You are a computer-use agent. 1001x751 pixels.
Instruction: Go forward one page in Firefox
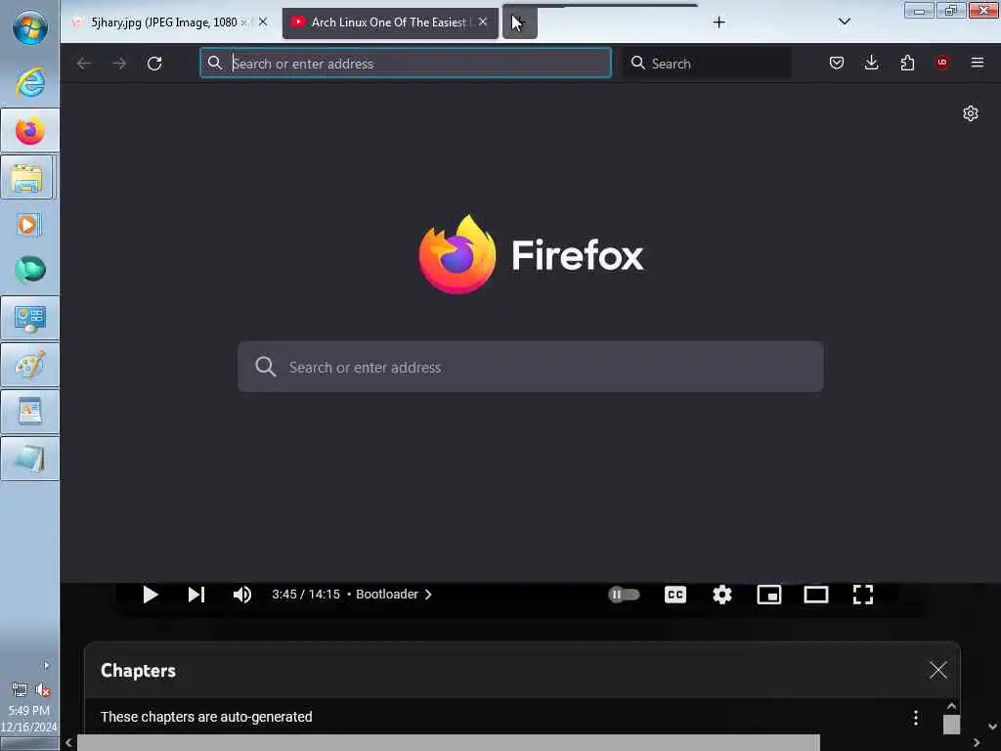click(118, 64)
